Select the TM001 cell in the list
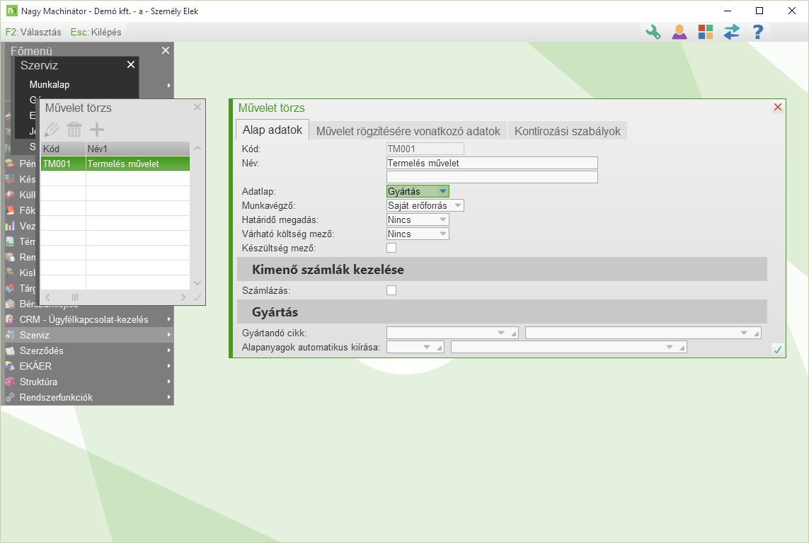 click(63, 164)
